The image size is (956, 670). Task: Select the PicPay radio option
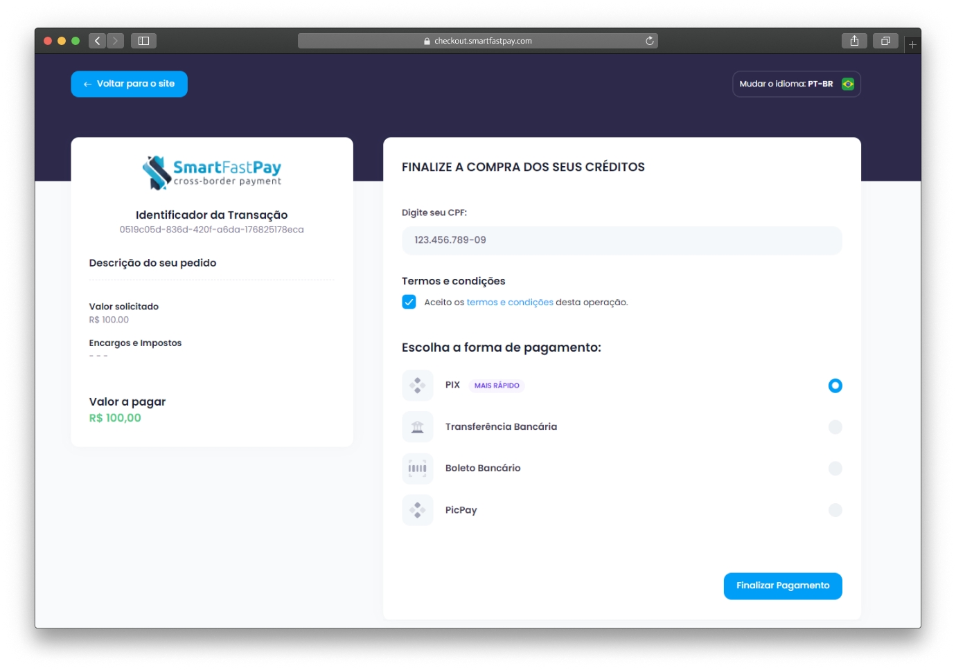[x=835, y=510]
